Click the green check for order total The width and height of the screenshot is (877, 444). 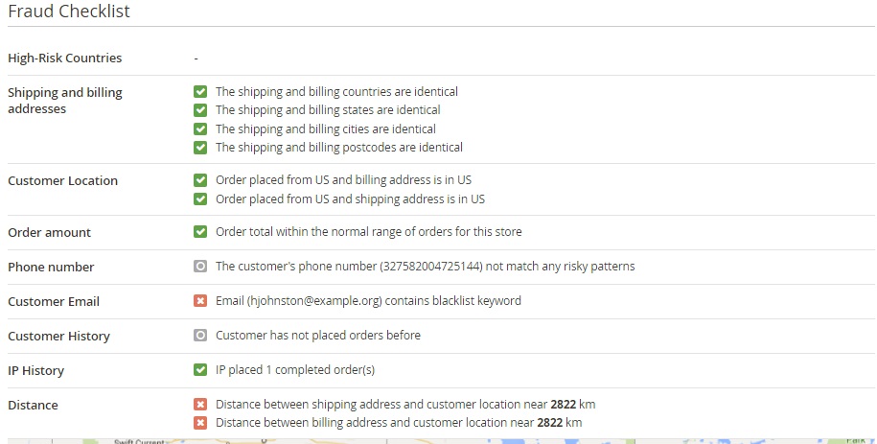point(200,232)
